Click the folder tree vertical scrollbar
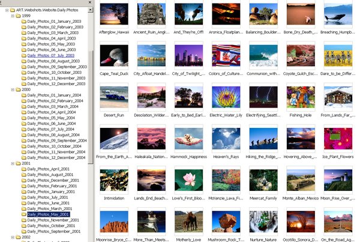The image size is (360, 242). click(x=91, y=120)
